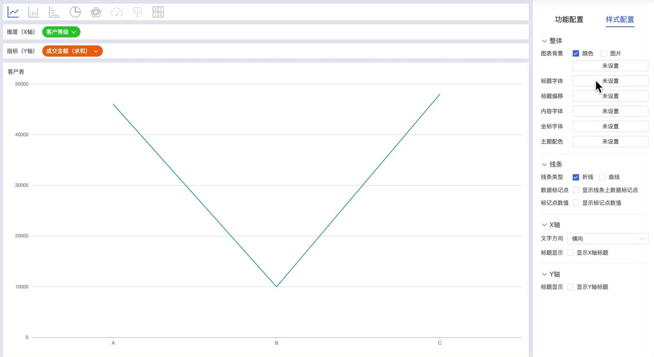This screenshot has height=357, width=654.
Task: Enable 显示Y轴标题 checkbox
Action: pos(570,287)
